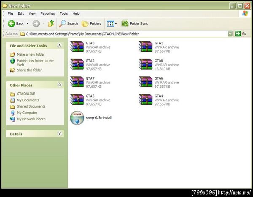Screen dimensions: 253x197
Task: Expand the Details panel
Action: [59, 134]
